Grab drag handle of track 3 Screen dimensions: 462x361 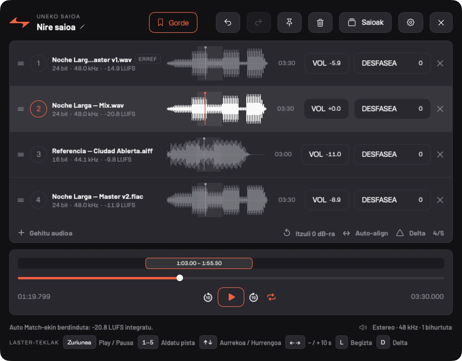21,154
